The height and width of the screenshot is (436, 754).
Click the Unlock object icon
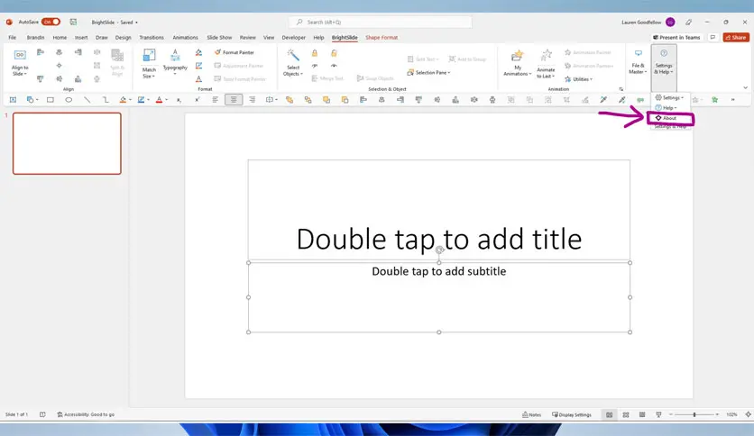[x=334, y=53]
